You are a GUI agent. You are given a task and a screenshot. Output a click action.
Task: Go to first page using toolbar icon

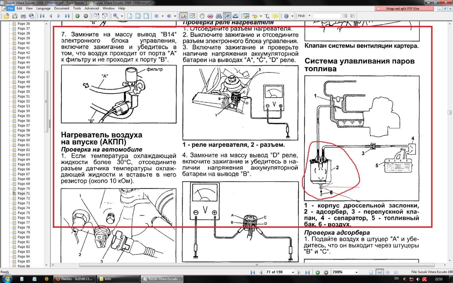42,16
